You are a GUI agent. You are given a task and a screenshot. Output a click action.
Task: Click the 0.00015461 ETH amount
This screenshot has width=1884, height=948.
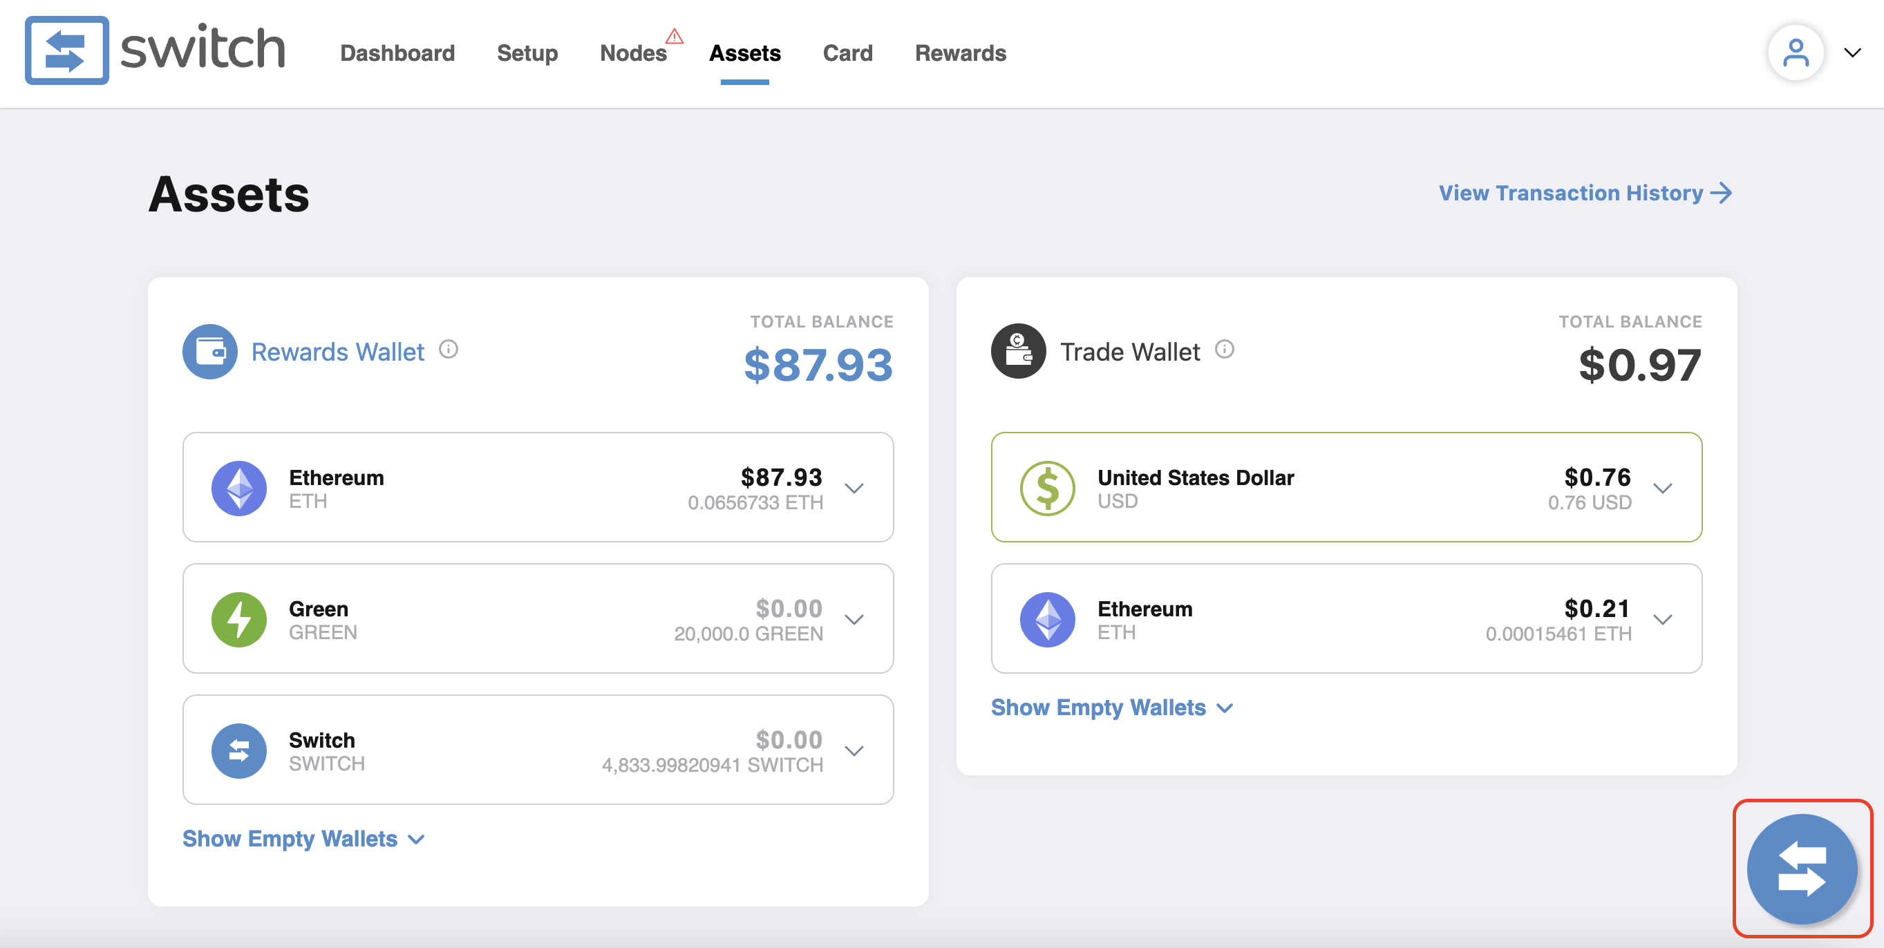(x=1558, y=634)
